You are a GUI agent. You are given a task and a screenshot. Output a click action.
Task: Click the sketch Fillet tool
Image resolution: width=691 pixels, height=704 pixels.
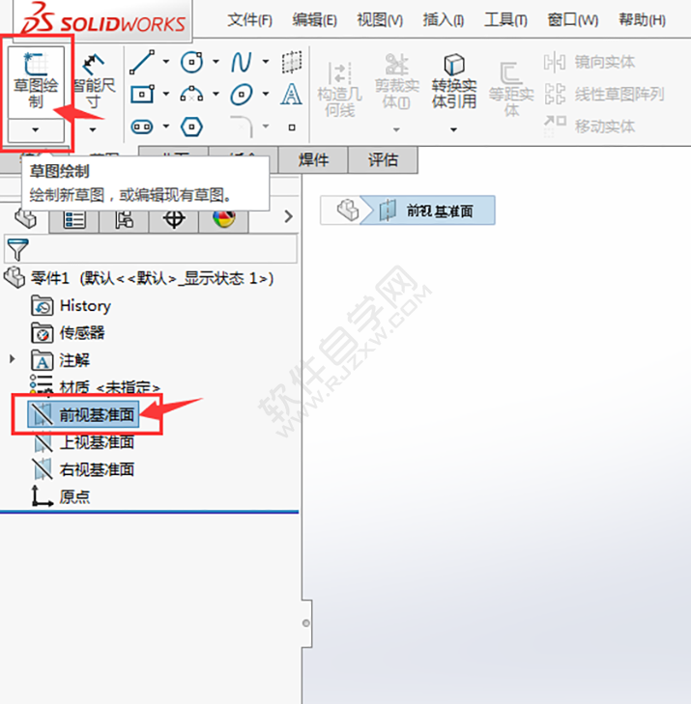243,127
